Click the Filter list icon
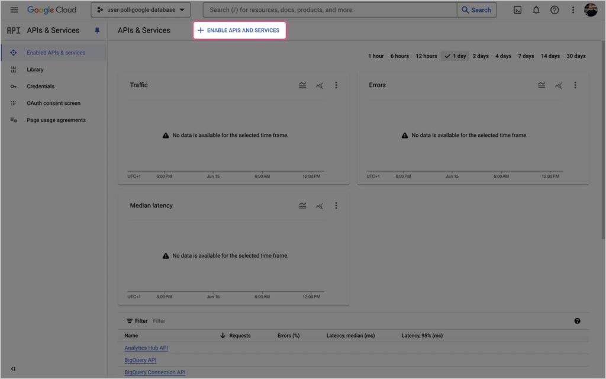Viewport: 606px width, 379px height. (130, 321)
